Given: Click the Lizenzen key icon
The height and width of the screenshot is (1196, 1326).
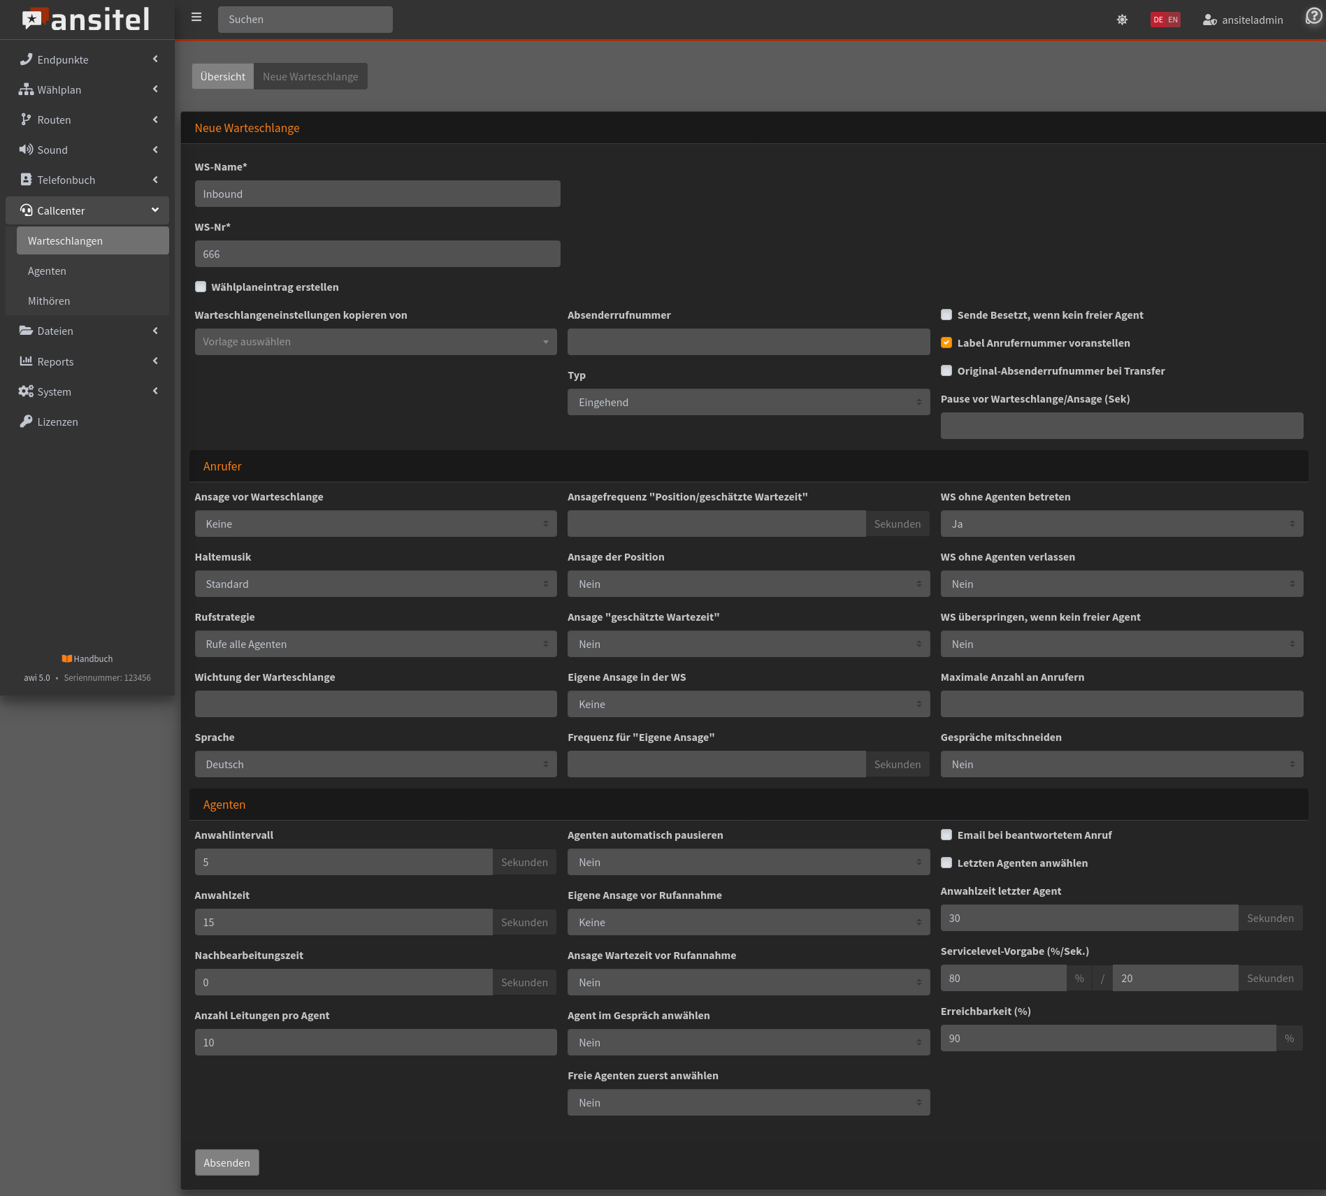Looking at the screenshot, I should [26, 422].
